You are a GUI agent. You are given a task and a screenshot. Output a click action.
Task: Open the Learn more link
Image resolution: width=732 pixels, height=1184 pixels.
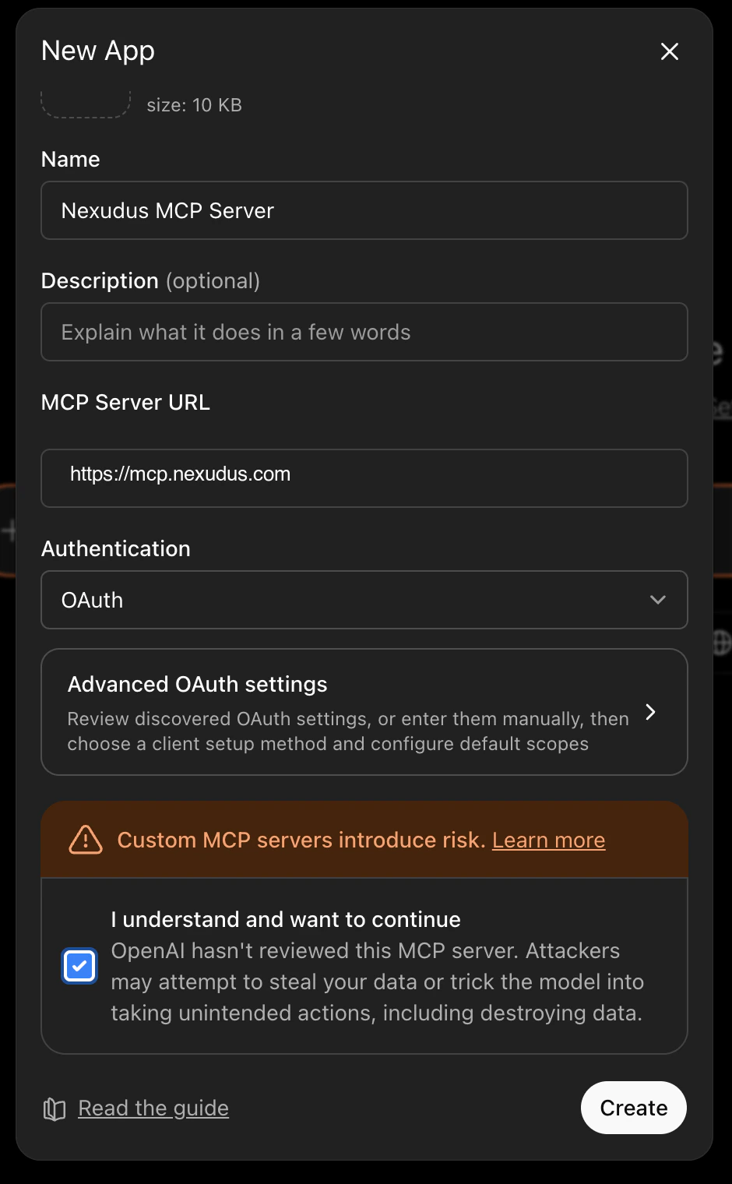(x=548, y=840)
